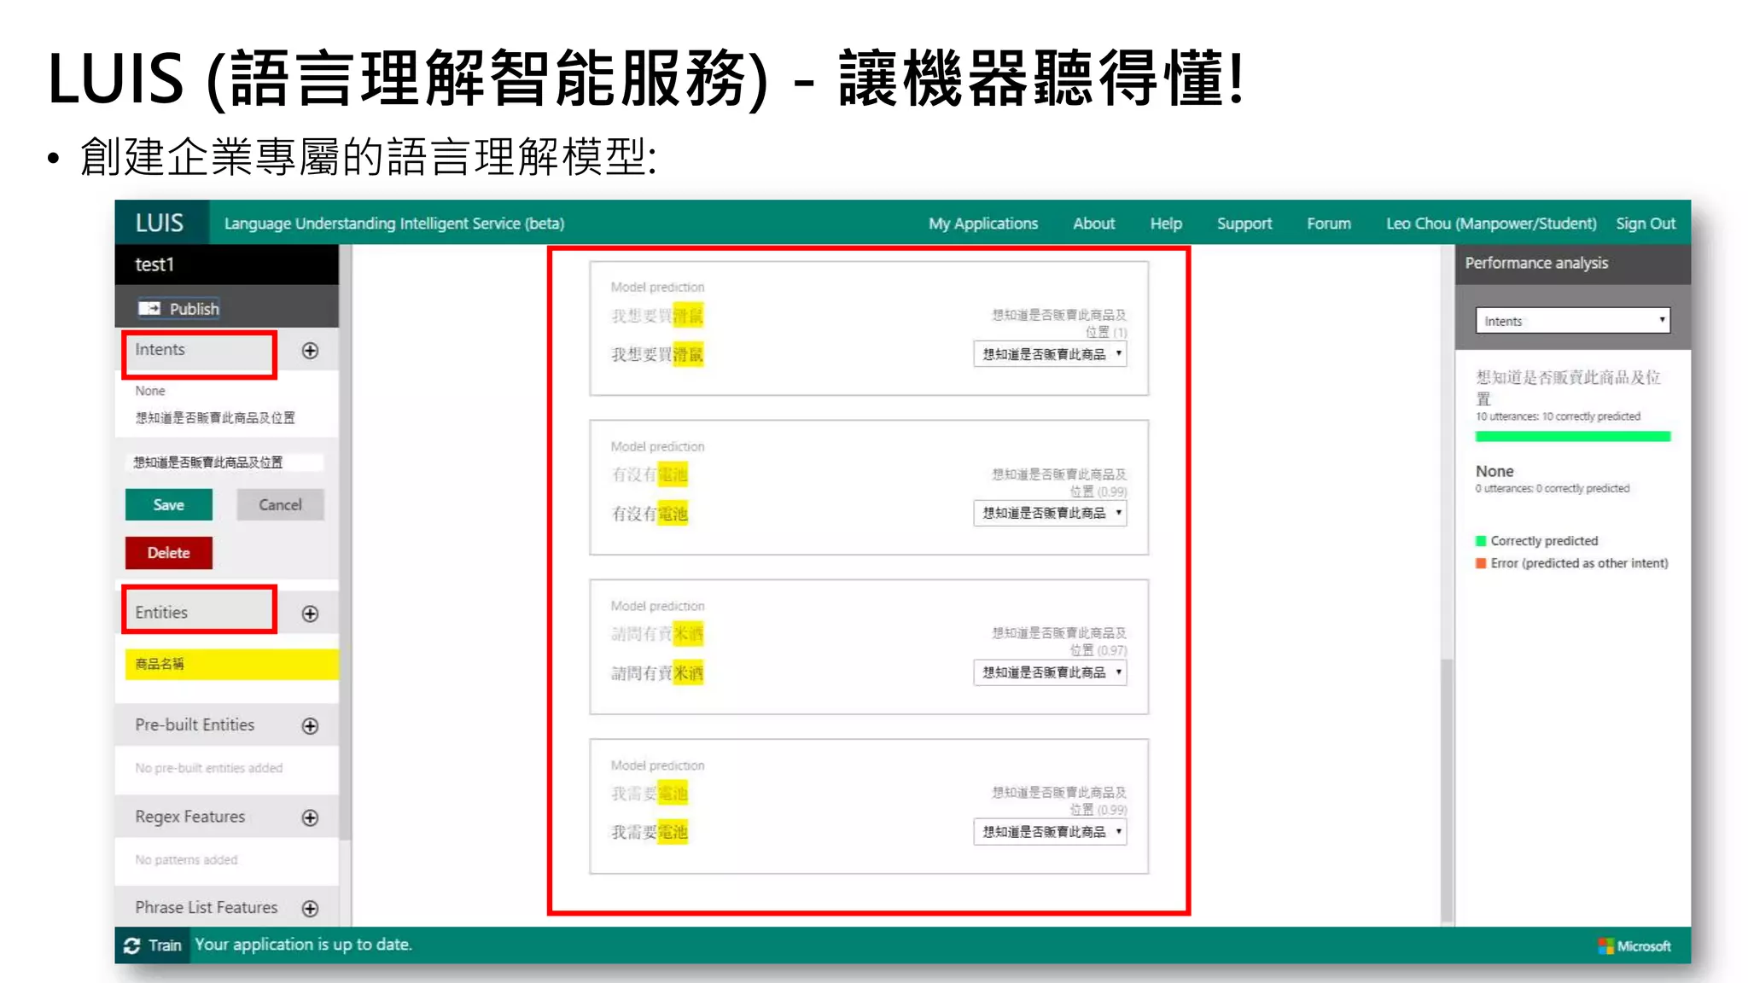Click the None entry in Performance analysis

coord(1494,471)
